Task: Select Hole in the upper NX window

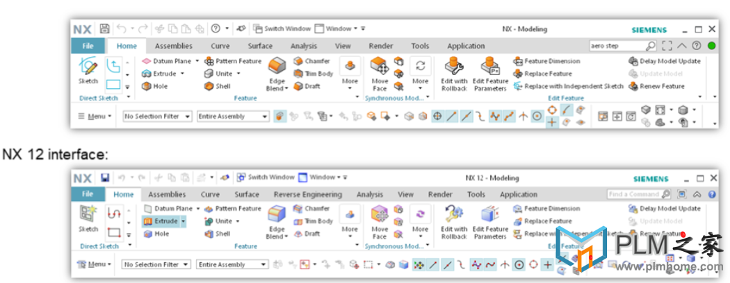Action: pyautogui.click(x=154, y=86)
